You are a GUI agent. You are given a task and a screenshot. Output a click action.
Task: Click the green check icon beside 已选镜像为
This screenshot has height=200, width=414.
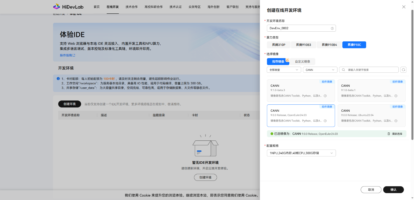point(272,134)
